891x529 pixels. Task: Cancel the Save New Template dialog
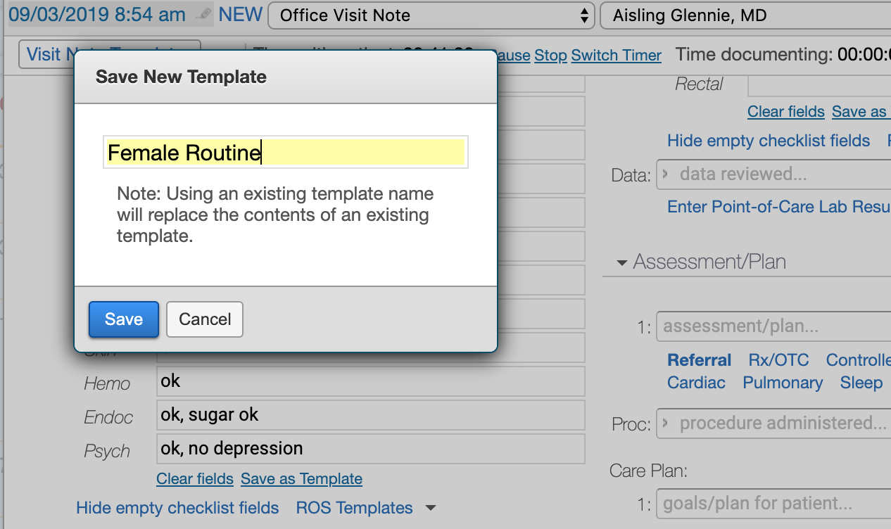click(x=204, y=319)
